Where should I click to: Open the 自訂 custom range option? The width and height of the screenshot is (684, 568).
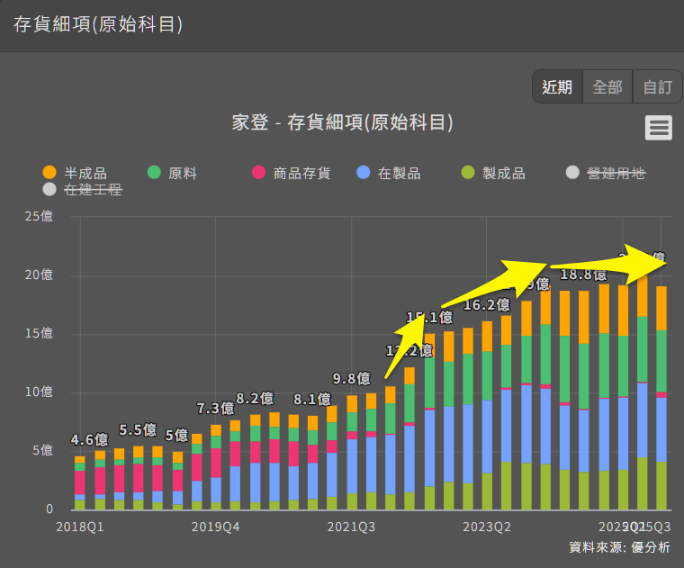point(657,86)
